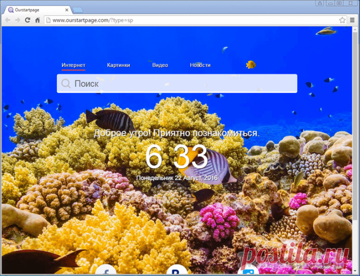360x276 pixels.
Task: Switch to the Видео search tab
Action: pos(160,65)
